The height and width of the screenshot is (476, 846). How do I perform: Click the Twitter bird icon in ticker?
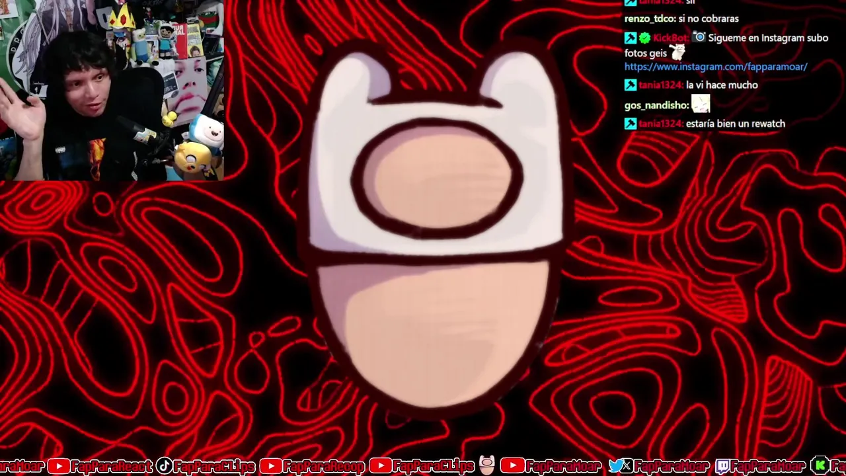tap(615, 467)
